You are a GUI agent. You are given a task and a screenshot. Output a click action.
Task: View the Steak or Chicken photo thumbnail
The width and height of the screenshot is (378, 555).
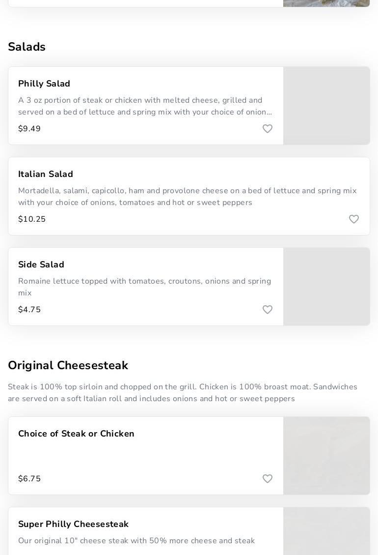coord(326,456)
